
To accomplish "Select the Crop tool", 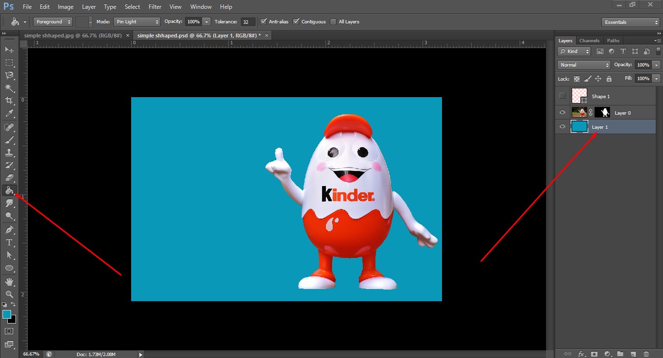I will 9,101.
